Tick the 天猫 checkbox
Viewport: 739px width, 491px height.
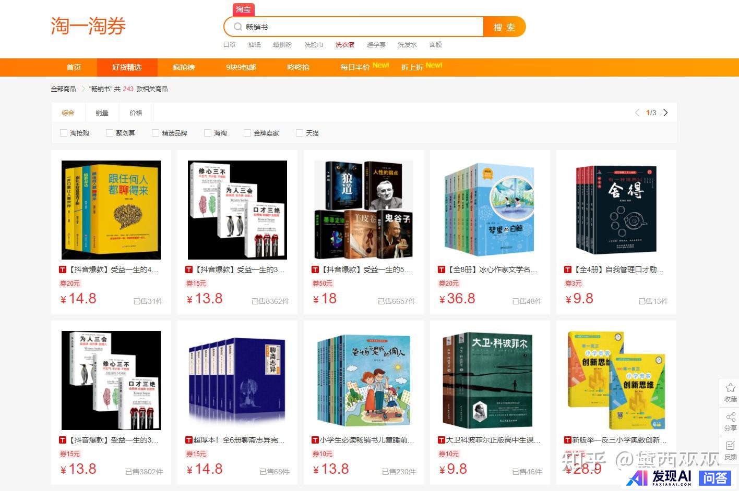300,133
